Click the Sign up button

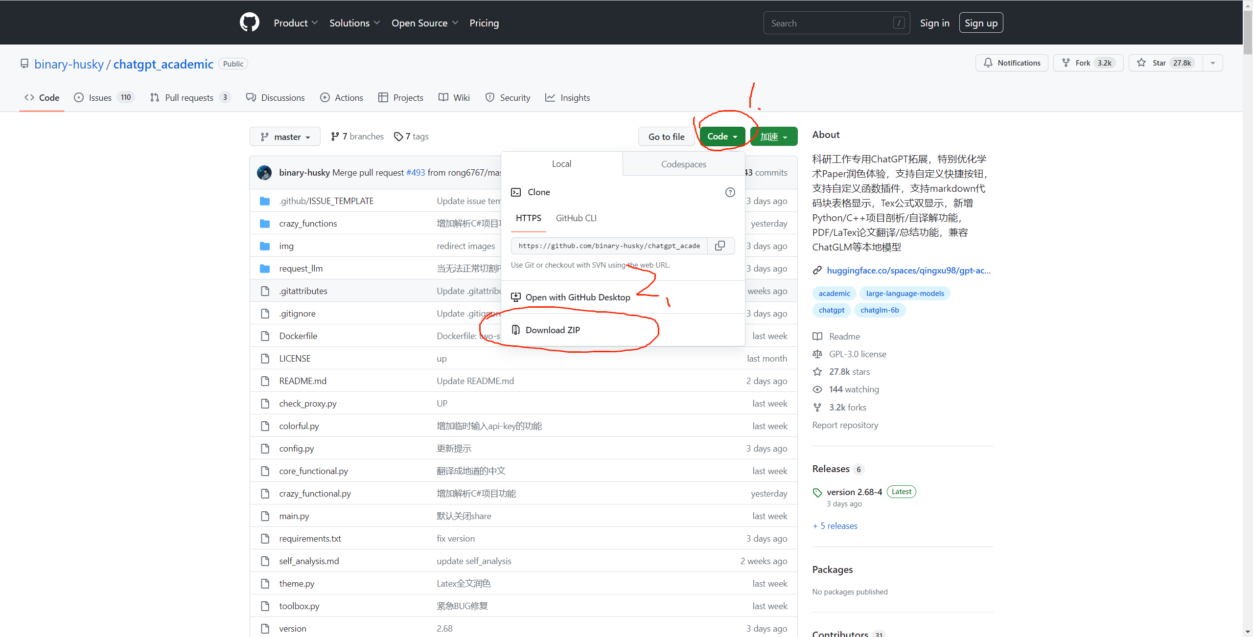tap(981, 23)
